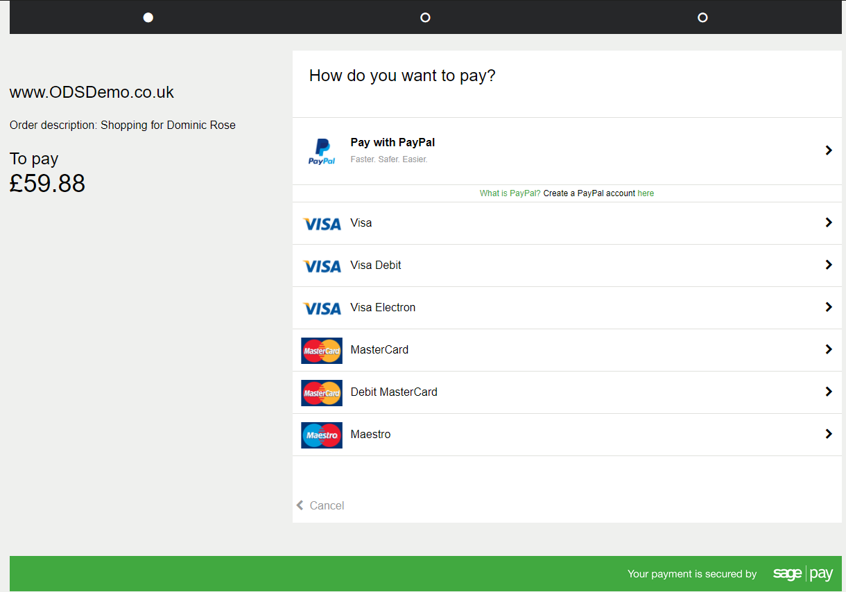
Task: Choose Maestro payment option
Action: click(x=567, y=435)
